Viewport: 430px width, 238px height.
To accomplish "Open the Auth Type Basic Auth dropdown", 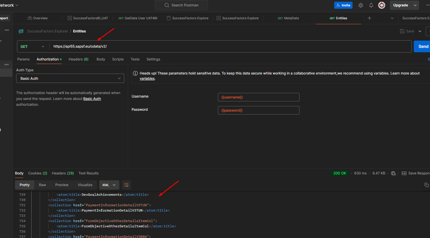I will coord(70,78).
